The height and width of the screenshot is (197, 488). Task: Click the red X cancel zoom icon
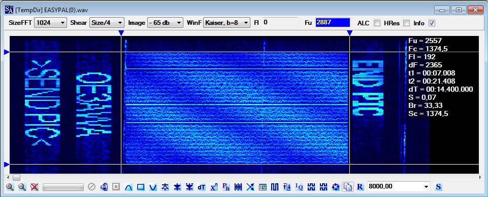click(34, 187)
